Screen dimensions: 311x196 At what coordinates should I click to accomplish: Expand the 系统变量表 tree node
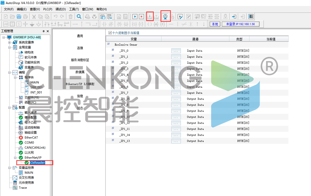[10, 42]
